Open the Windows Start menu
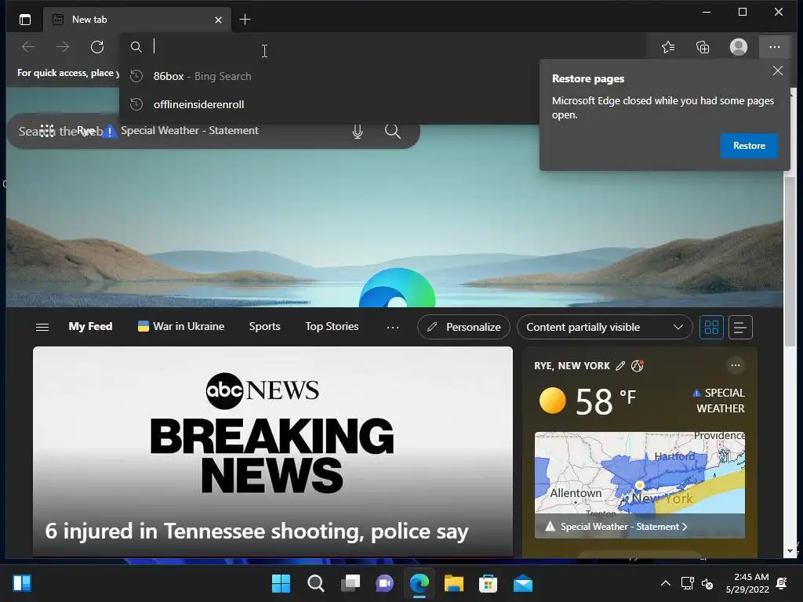This screenshot has width=803, height=602. tap(281, 583)
